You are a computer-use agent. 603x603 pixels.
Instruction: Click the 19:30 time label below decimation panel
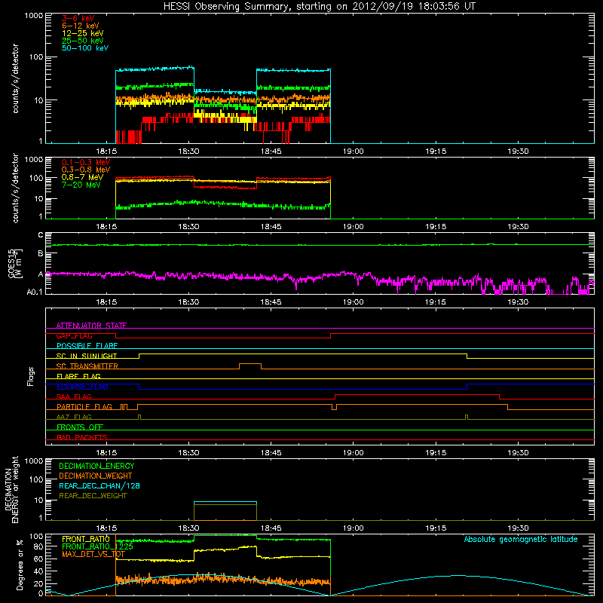(518, 528)
